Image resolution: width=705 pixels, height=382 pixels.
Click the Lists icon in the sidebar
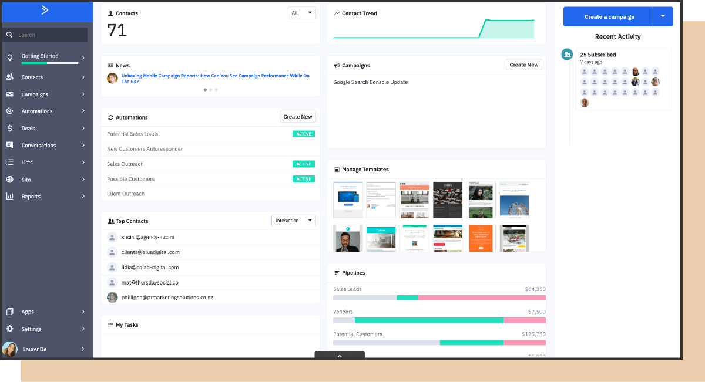(11, 162)
